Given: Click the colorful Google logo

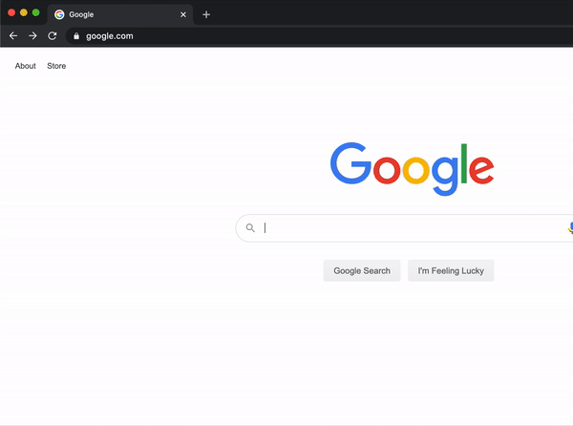Looking at the screenshot, I should pyautogui.click(x=412, y=168).
